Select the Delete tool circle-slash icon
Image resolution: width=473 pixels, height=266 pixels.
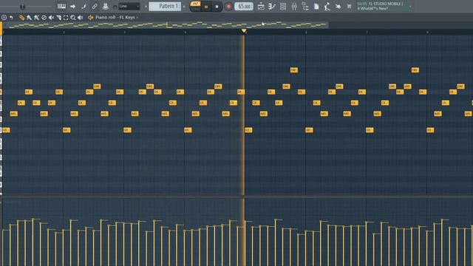[x=44, y=18]
